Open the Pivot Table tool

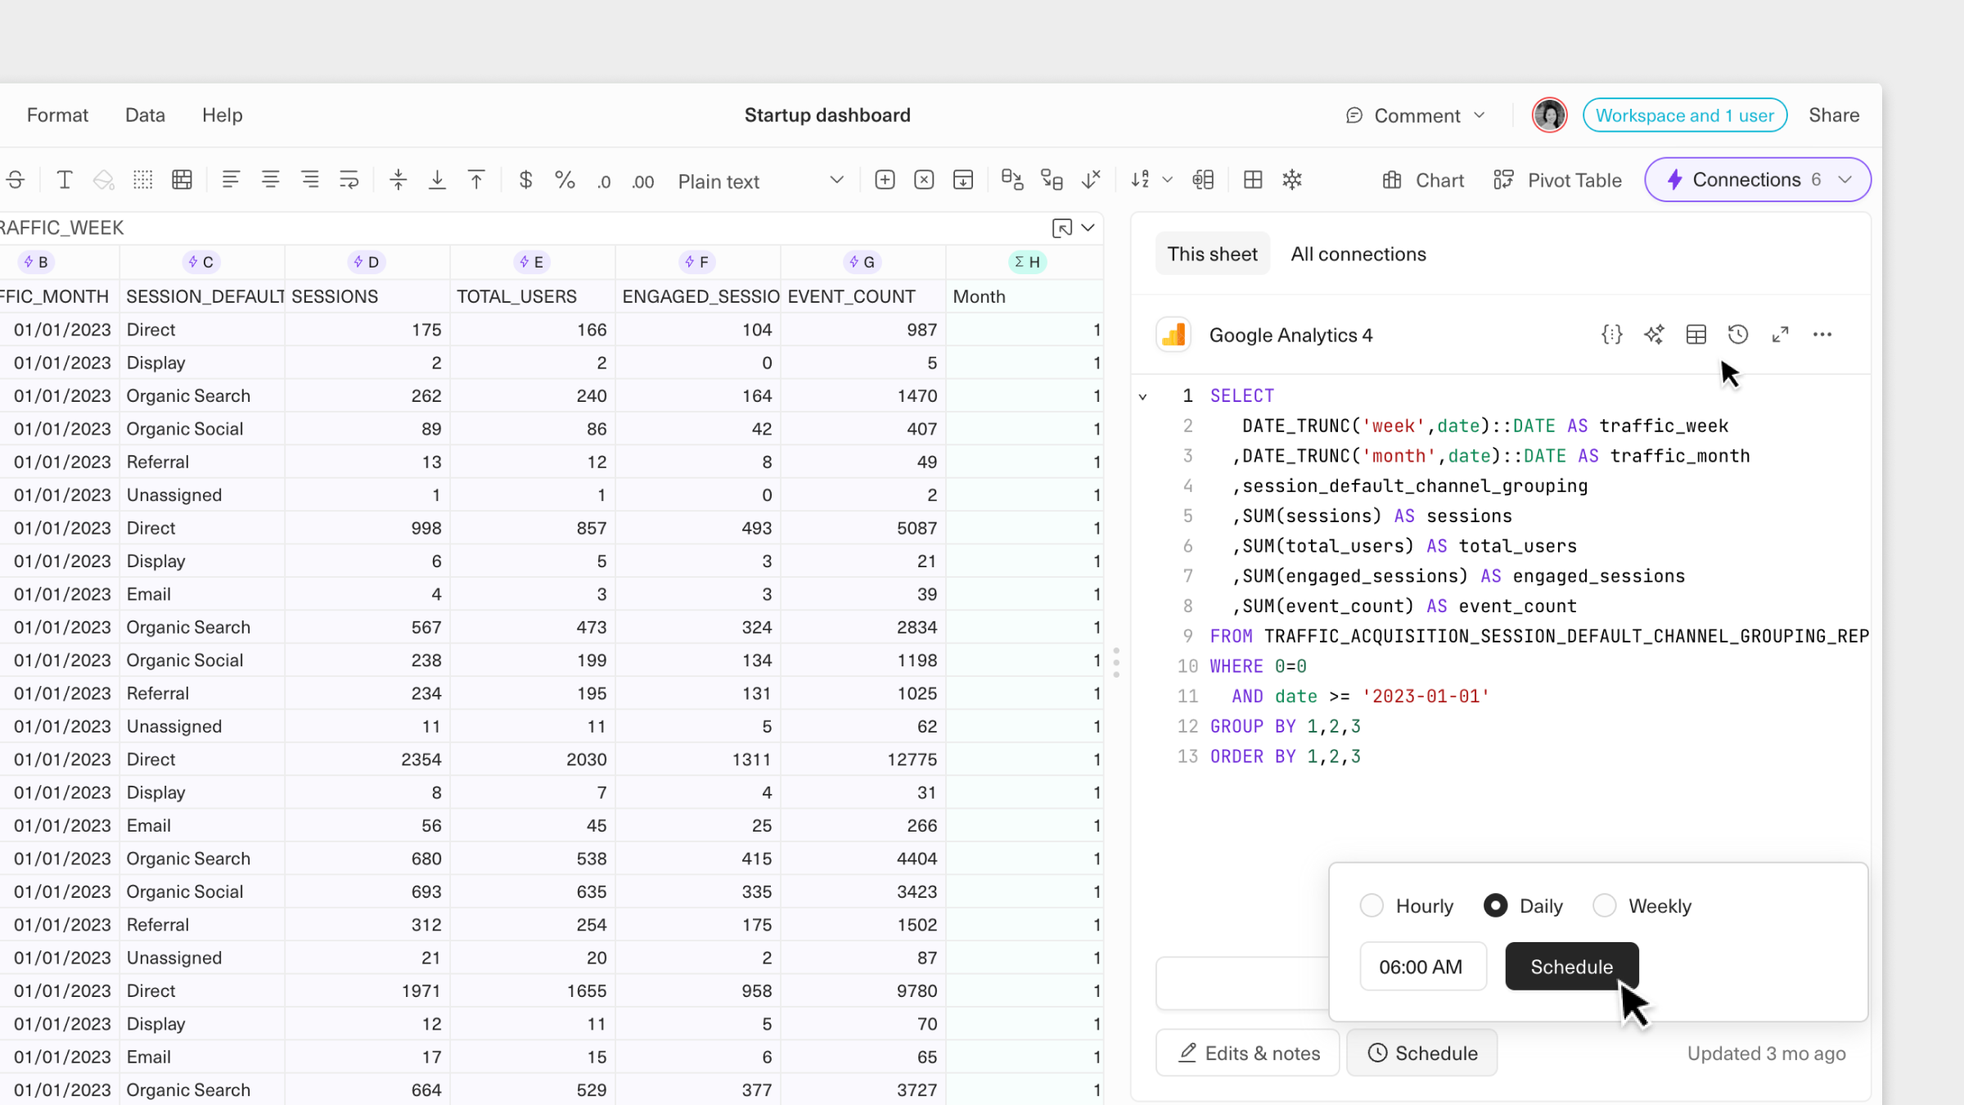(x=1557, y=180)
